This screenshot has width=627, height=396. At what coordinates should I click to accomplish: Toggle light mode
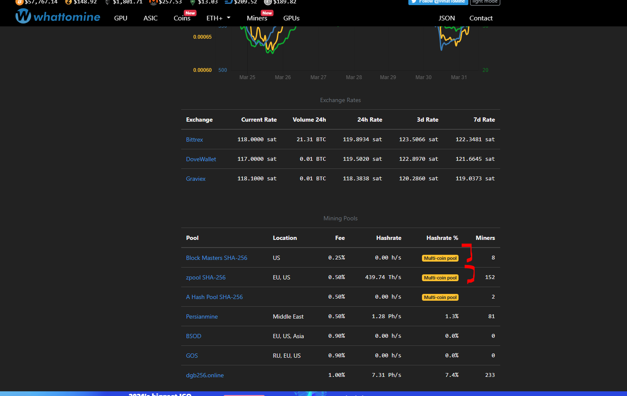point(484,2)
